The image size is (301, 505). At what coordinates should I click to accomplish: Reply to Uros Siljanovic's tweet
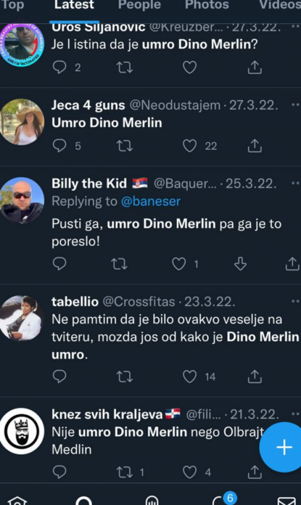[60, 67]
